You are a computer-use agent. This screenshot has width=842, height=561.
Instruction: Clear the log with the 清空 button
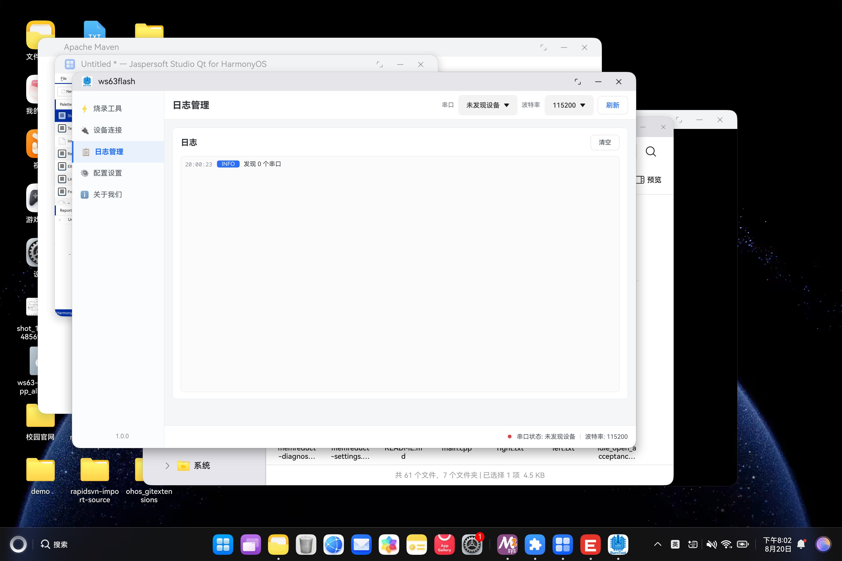tap(605, 142)
